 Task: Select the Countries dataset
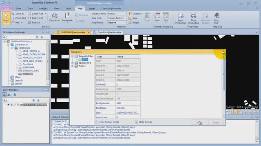(28, 64)
